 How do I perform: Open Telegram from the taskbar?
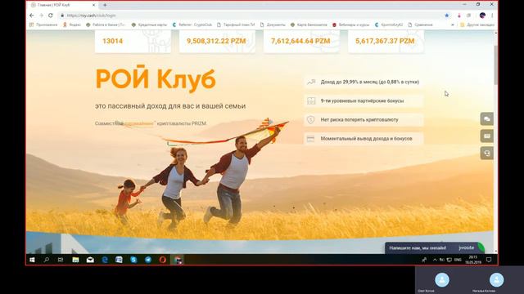coord(148,260)
